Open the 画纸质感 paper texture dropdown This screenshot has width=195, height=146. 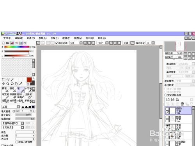pos(193,64)
